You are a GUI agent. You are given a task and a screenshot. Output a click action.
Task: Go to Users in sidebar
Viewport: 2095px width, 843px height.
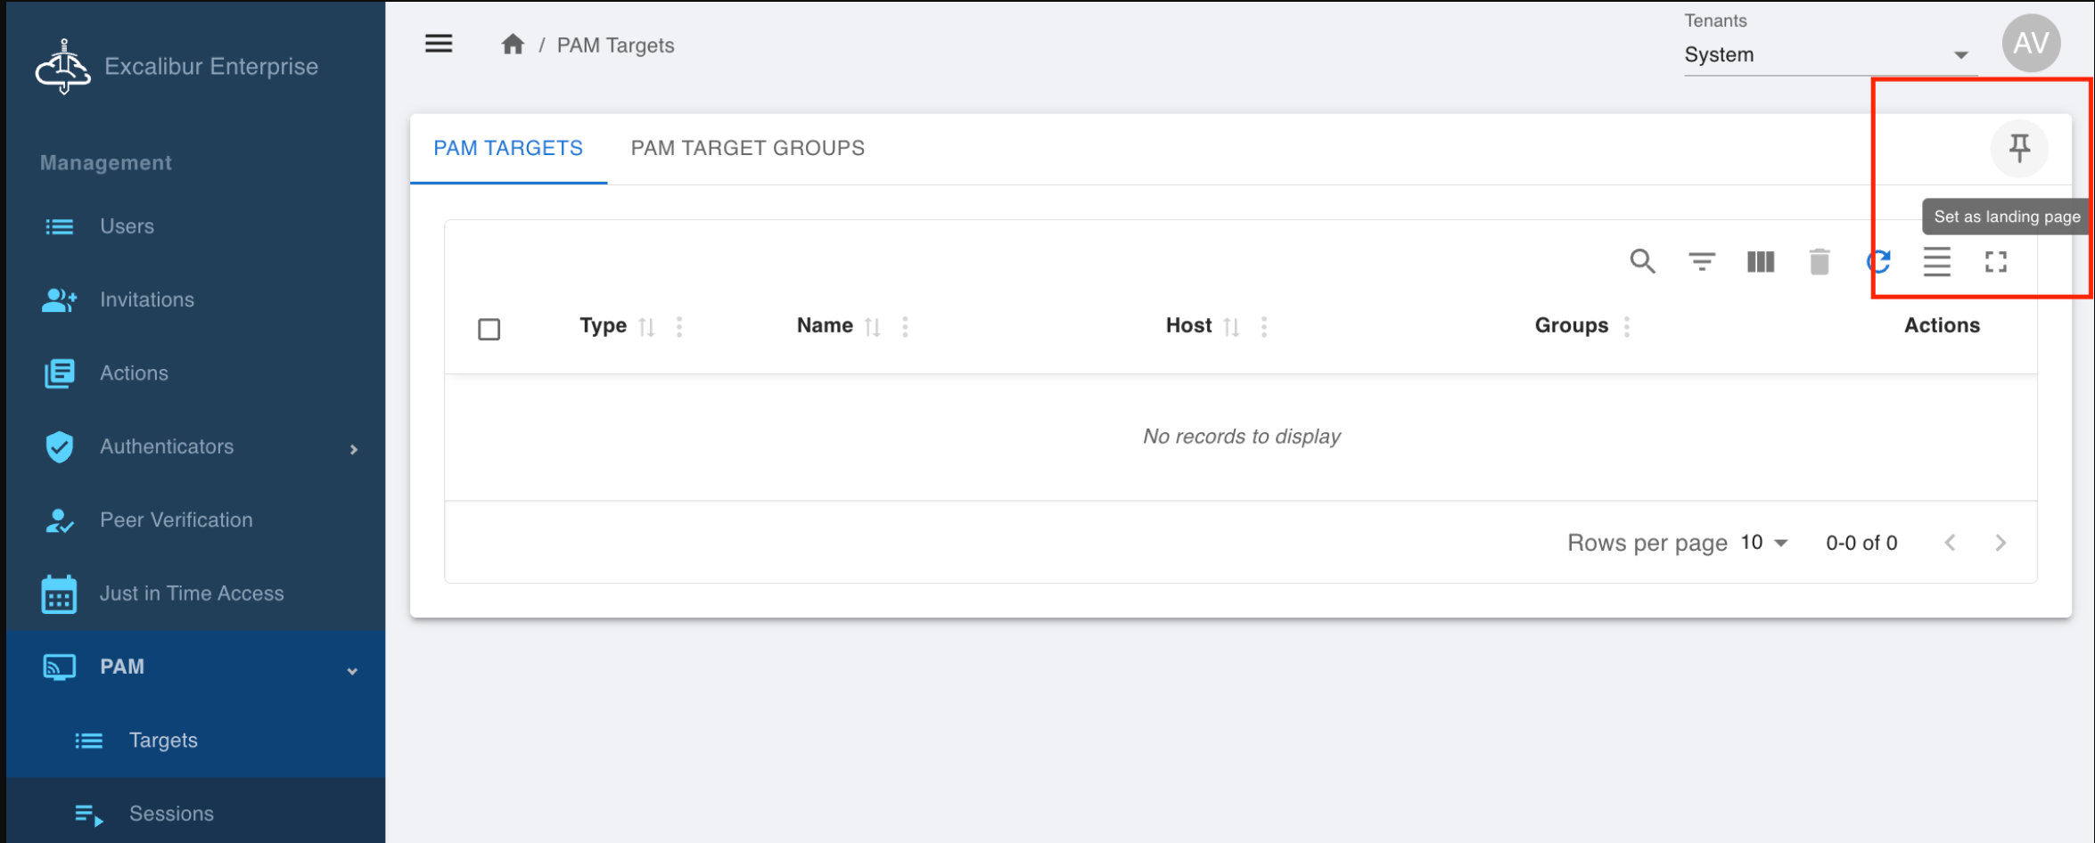tap(127, 226)
